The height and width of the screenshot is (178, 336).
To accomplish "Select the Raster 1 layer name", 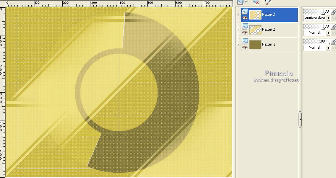I will pyautogui.click(x=268, y=44).
